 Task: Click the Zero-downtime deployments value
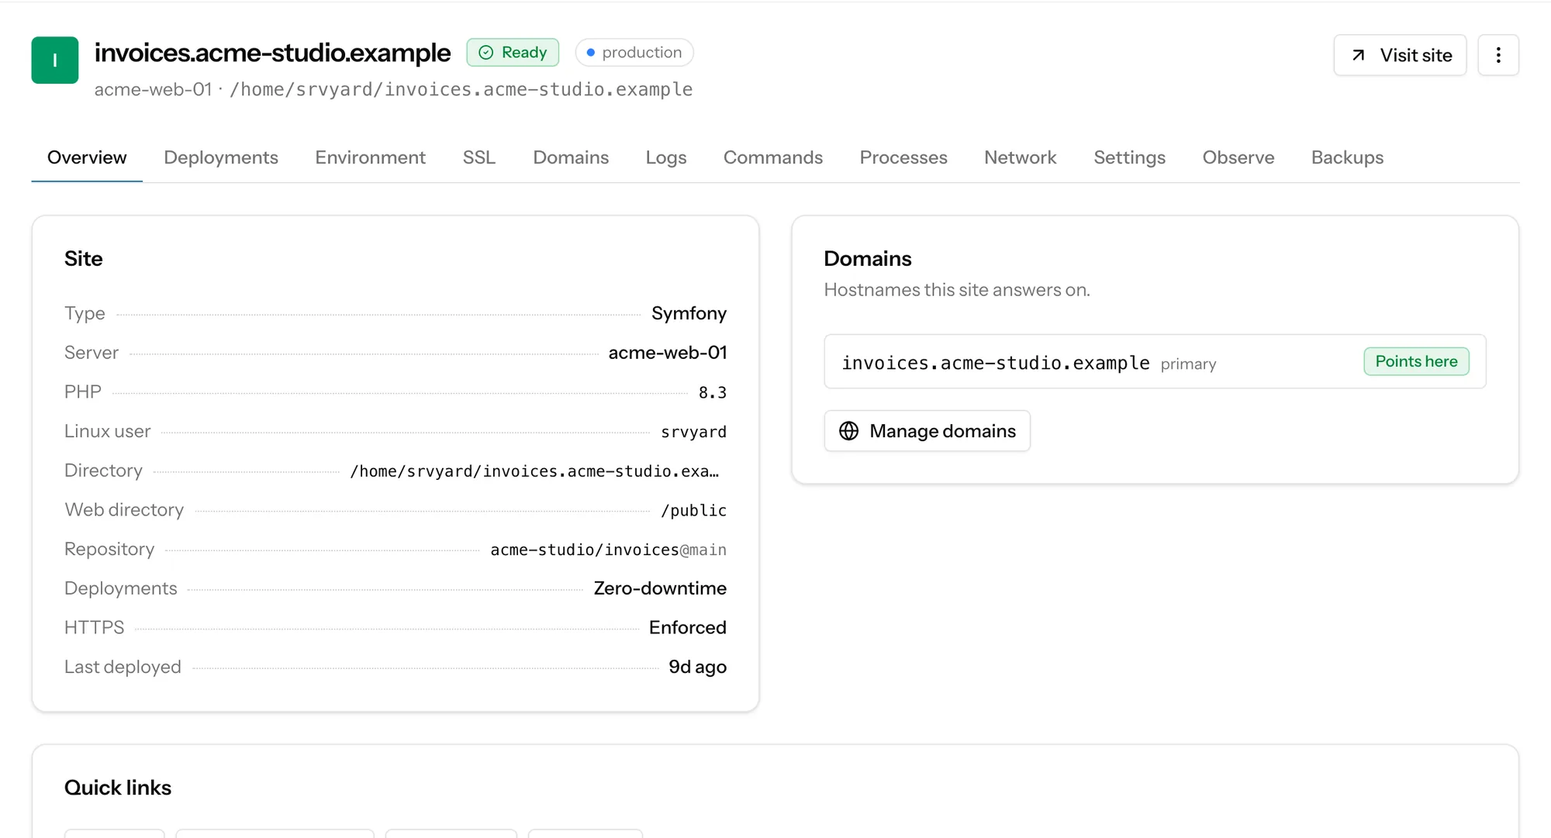(660, 588)
